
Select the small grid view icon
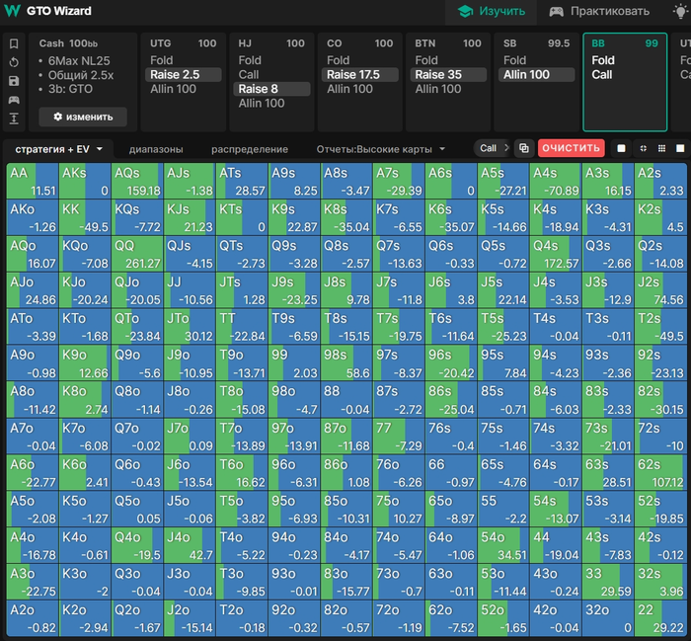point(662,148)
